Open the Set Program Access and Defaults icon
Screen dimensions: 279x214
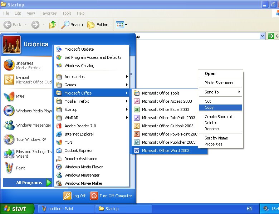tap(59, 57)
